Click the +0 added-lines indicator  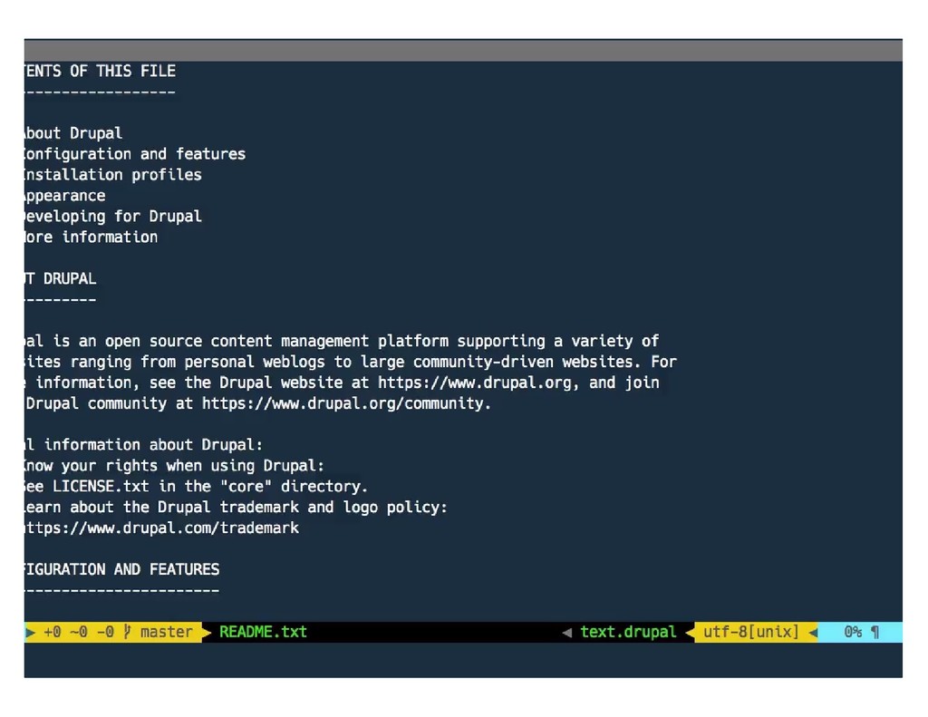click(52, 632)
